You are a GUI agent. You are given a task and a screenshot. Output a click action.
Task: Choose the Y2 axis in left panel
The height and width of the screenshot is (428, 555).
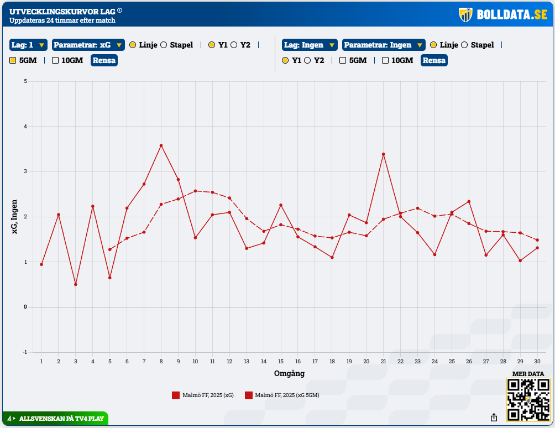(234, 45)
